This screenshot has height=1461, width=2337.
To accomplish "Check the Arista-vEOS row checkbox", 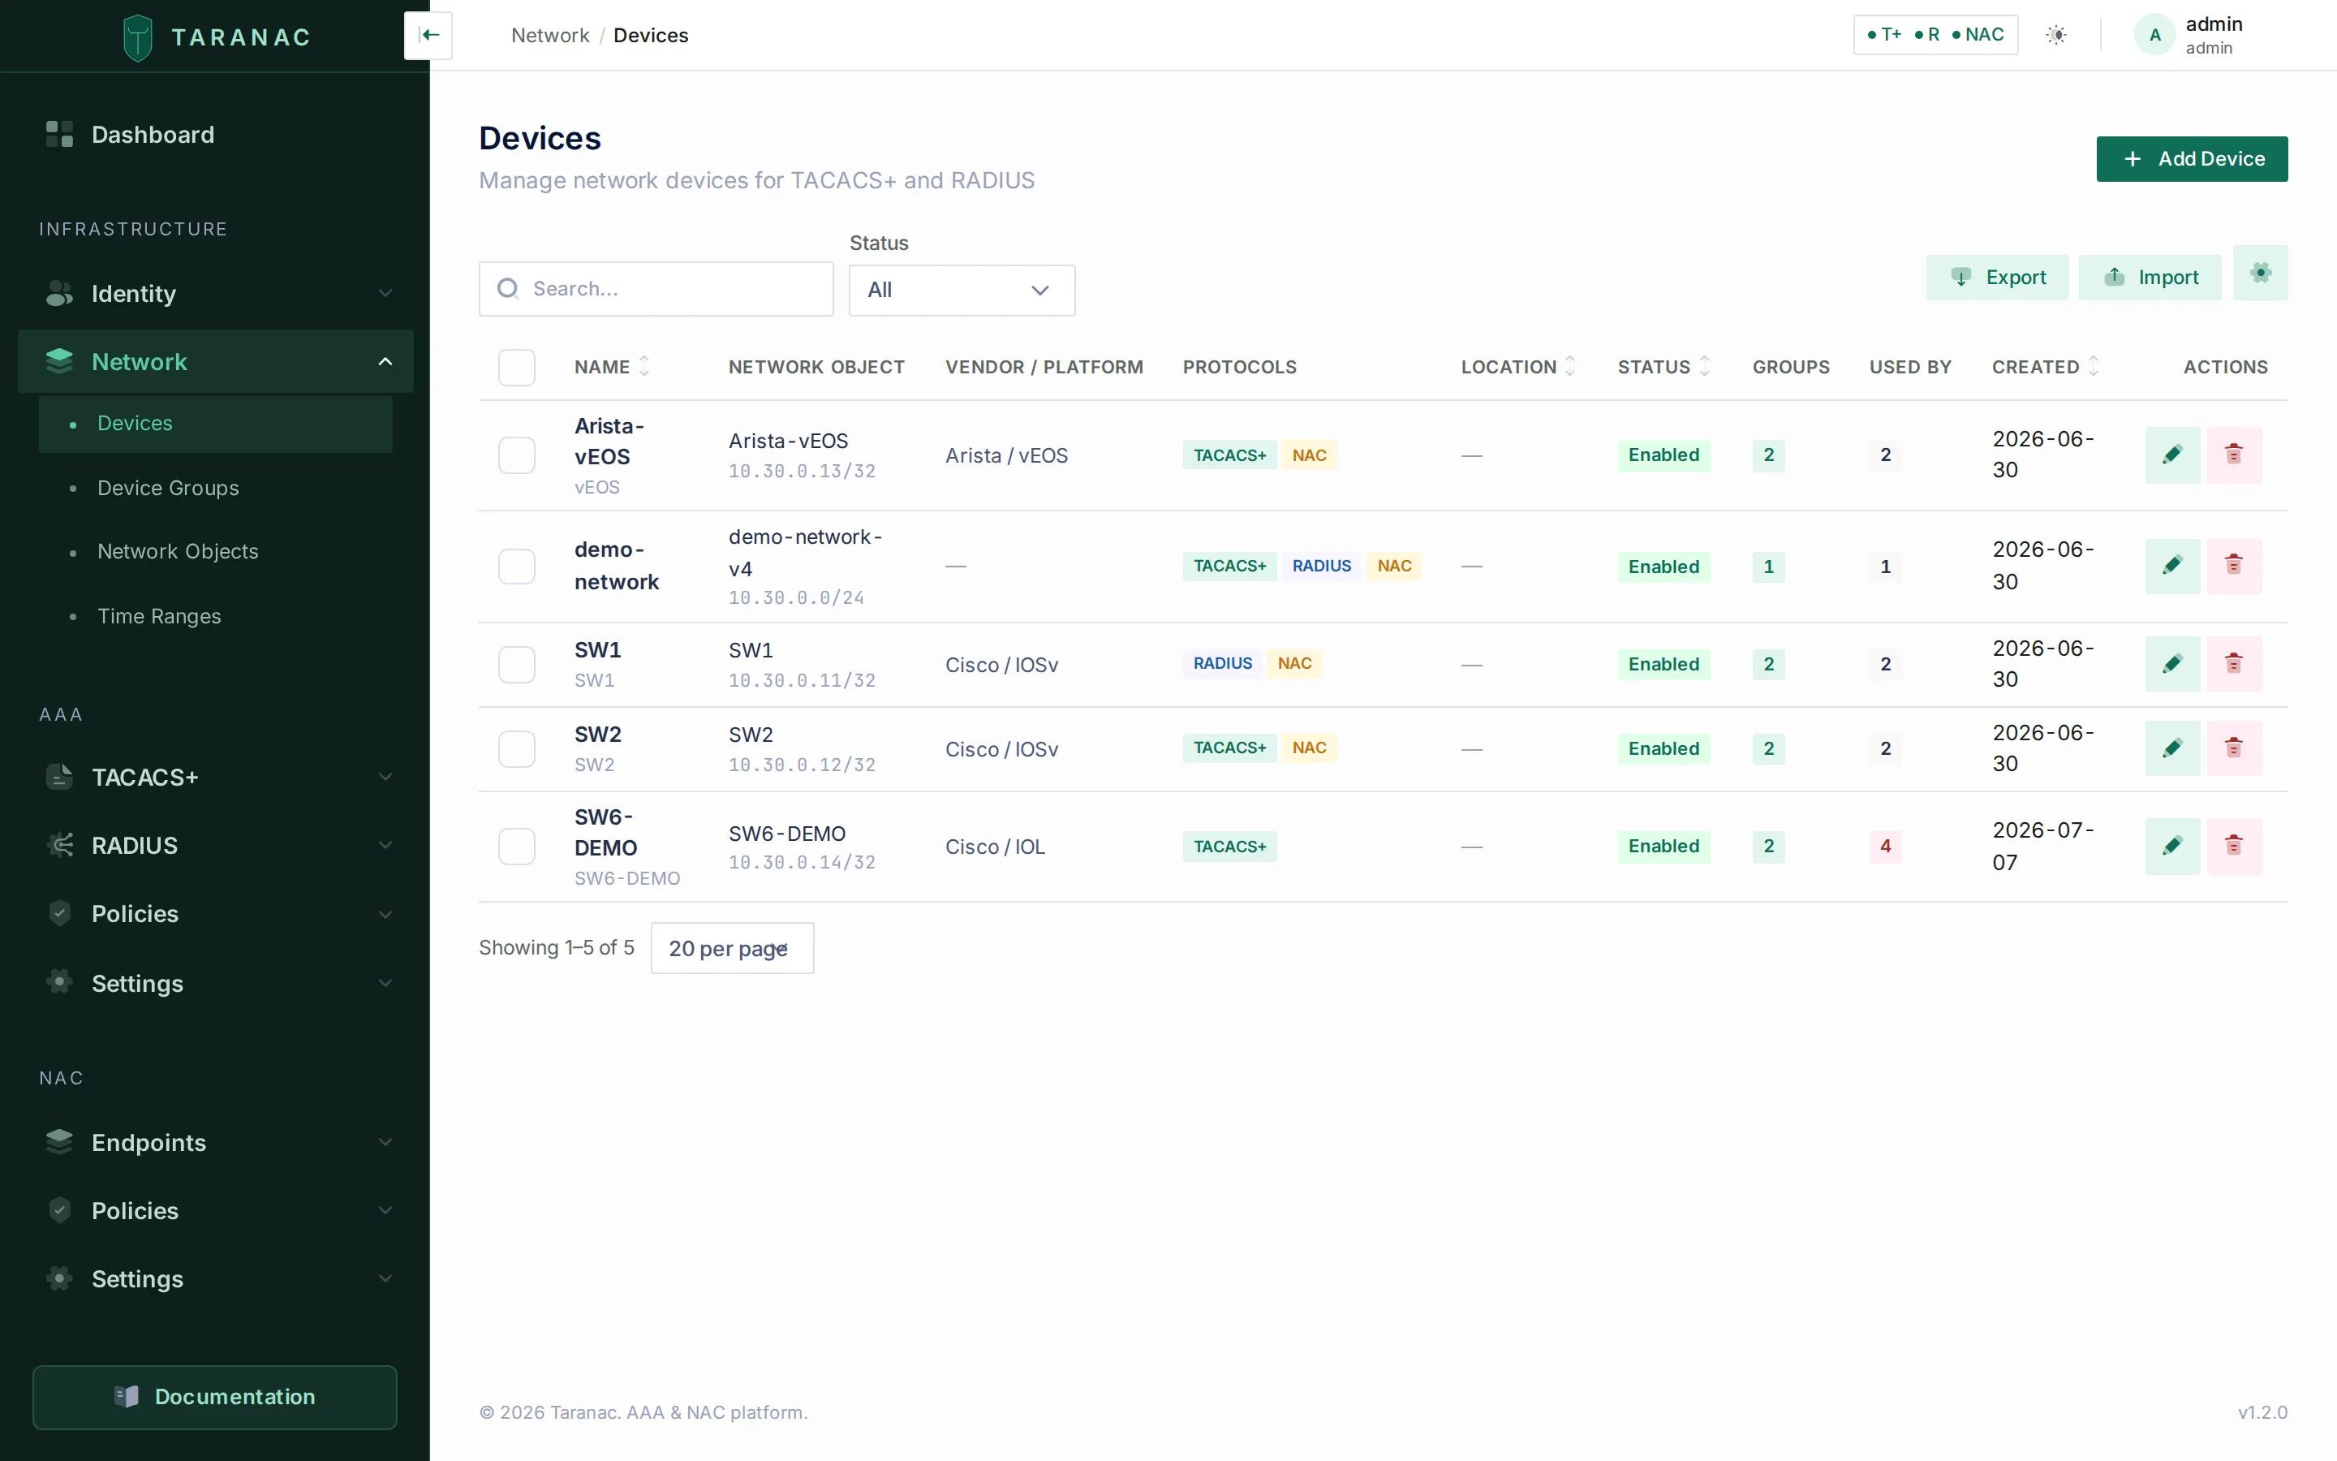I will coord(517,455).
